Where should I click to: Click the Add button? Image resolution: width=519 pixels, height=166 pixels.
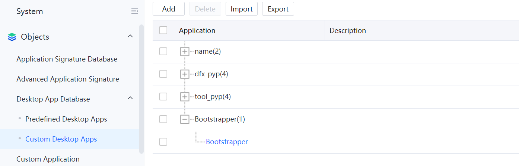coord(169,9)
